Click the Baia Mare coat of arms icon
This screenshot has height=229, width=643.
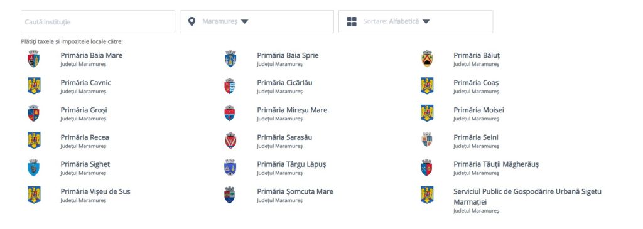pyautogui.click(x=34, y=58)
